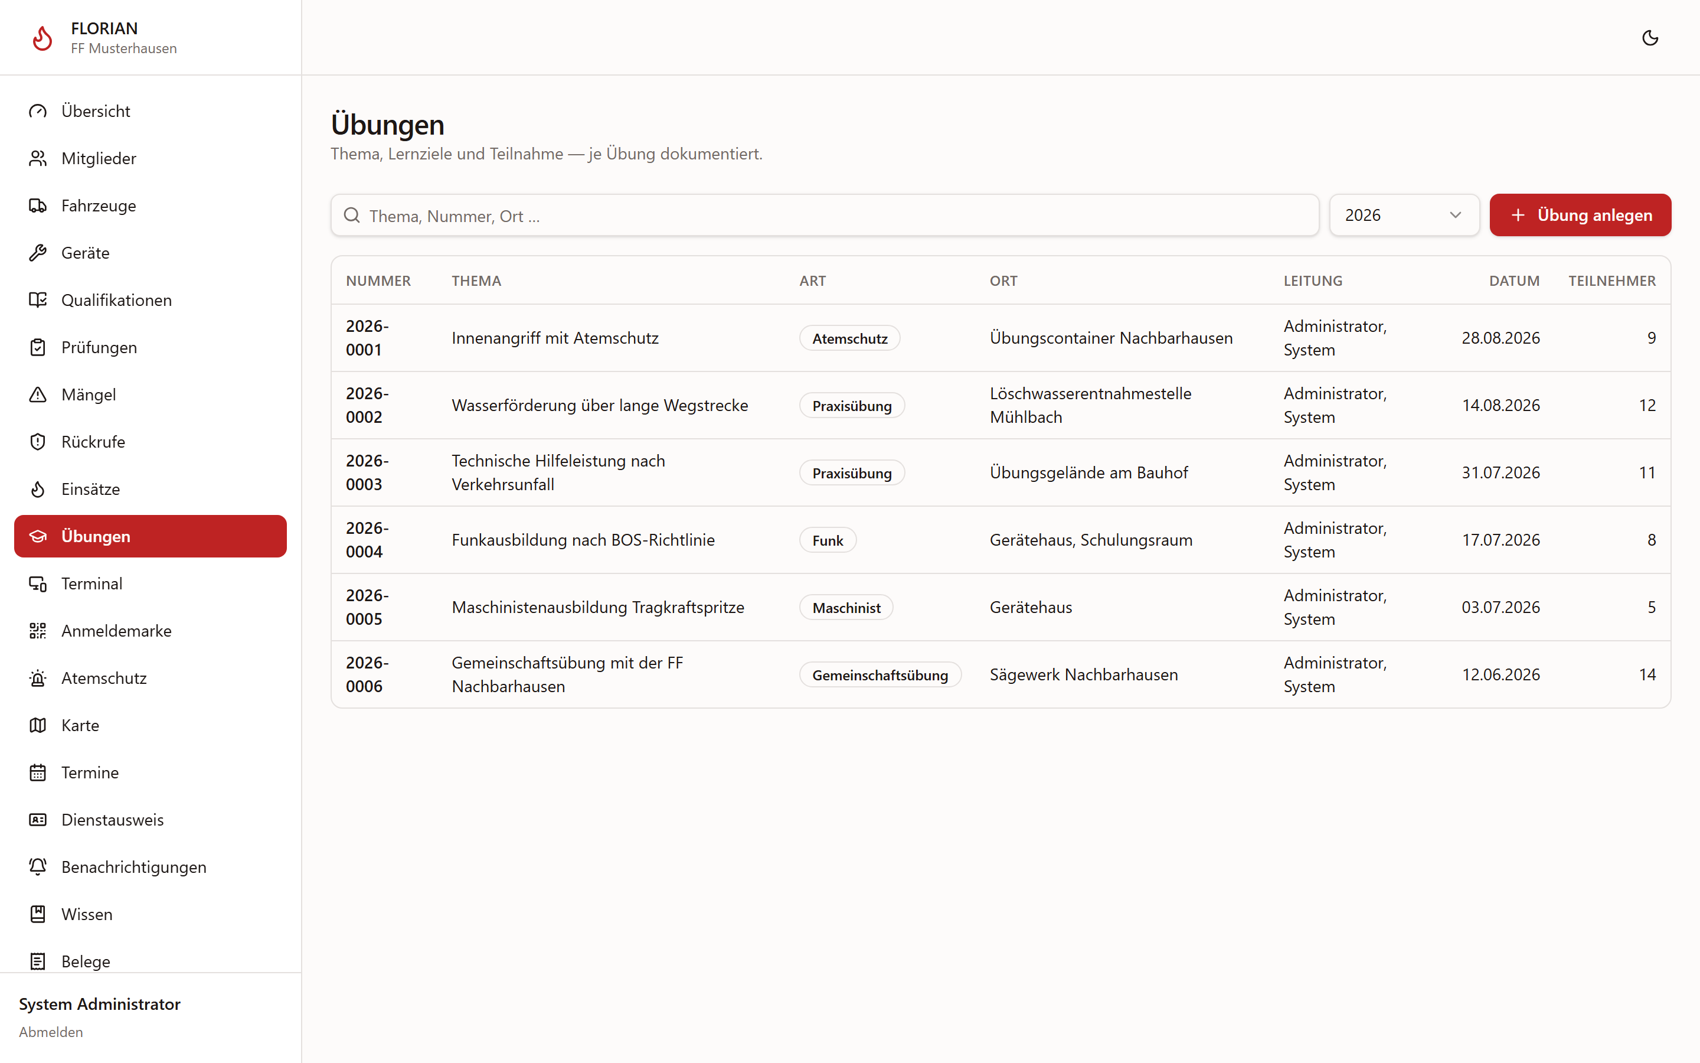Click the FLORIAN flame logo
Viewport: 1700px width, 1063px height.
point(42,38)
